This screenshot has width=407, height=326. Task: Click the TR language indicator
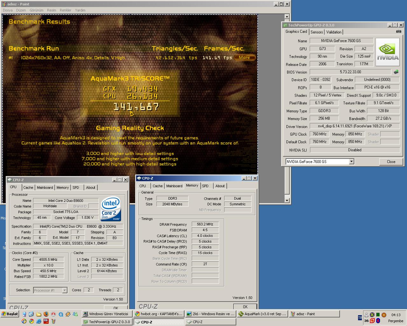[x=360, y=318]
